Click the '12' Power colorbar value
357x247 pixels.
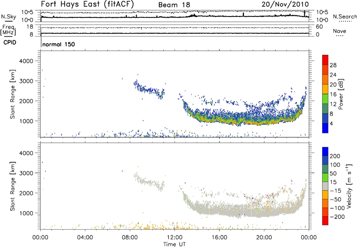coord(333,104)
